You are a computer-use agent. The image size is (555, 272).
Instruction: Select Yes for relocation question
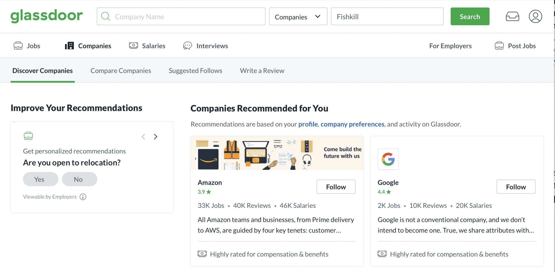(40, 179)
